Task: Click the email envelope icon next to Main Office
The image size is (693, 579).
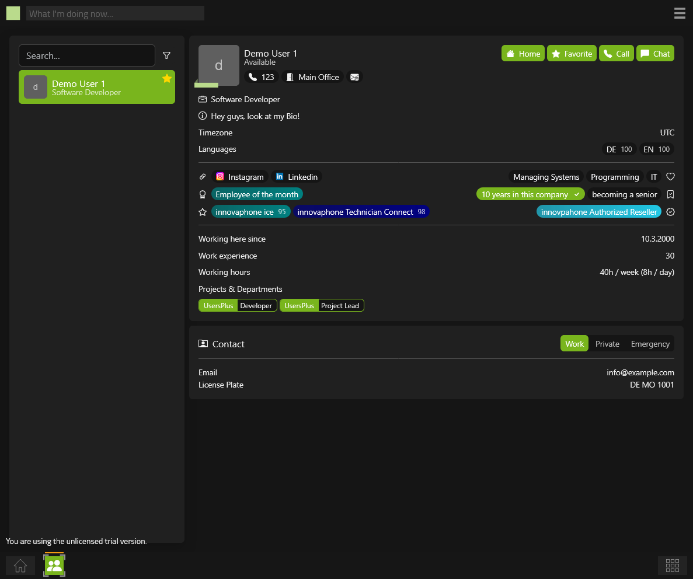Action: click(354, 77)
